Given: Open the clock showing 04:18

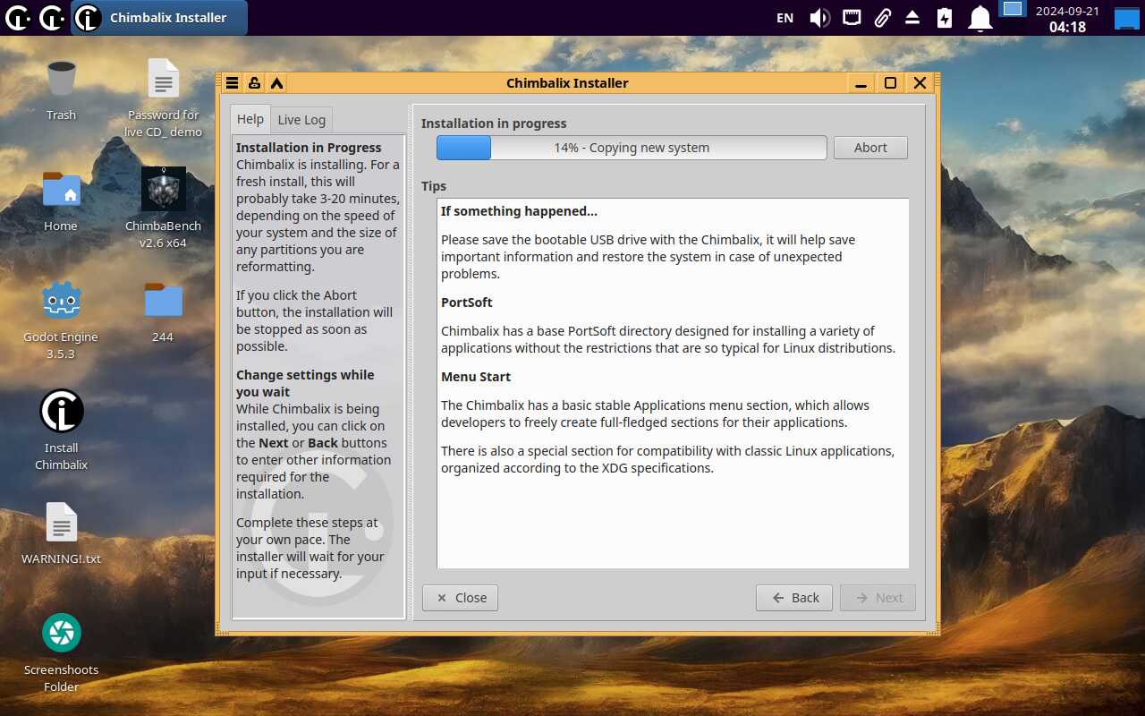Looking at the screenshot, I should coord(1067,18).
